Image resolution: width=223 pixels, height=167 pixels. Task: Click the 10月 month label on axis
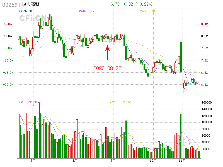point(152,161)
